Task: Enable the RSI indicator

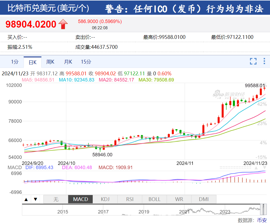Action: point(130,199)
